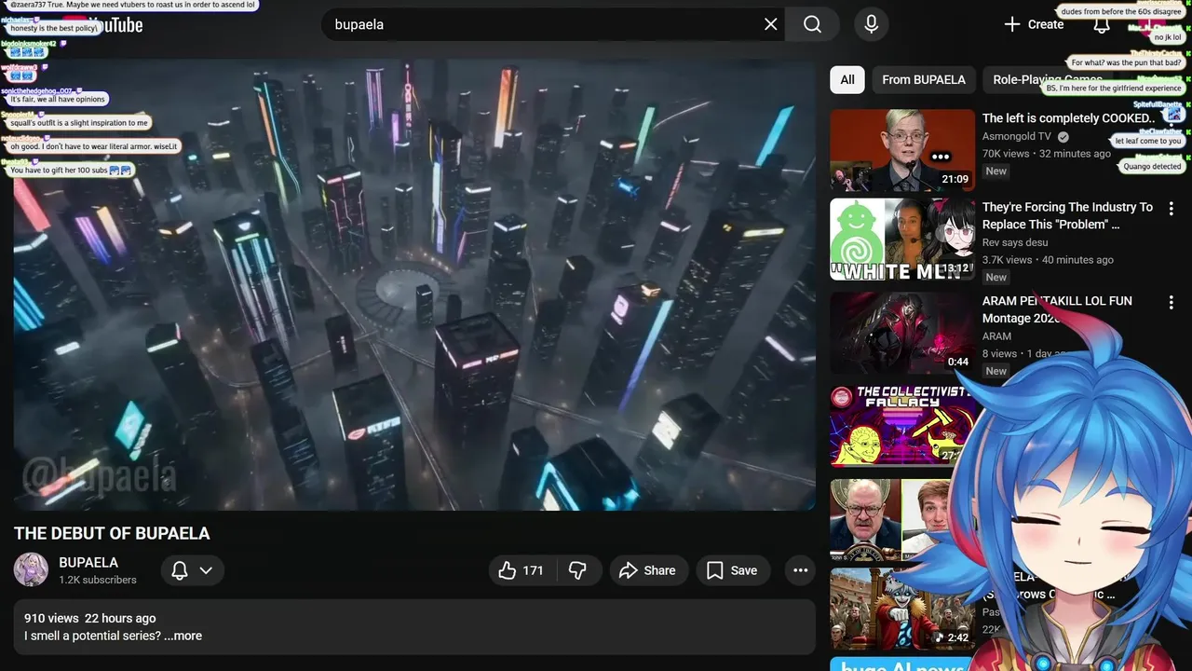1192x671 pixels.
Task: Open options menu for Rev says desu video
Action: point(1172,208)
